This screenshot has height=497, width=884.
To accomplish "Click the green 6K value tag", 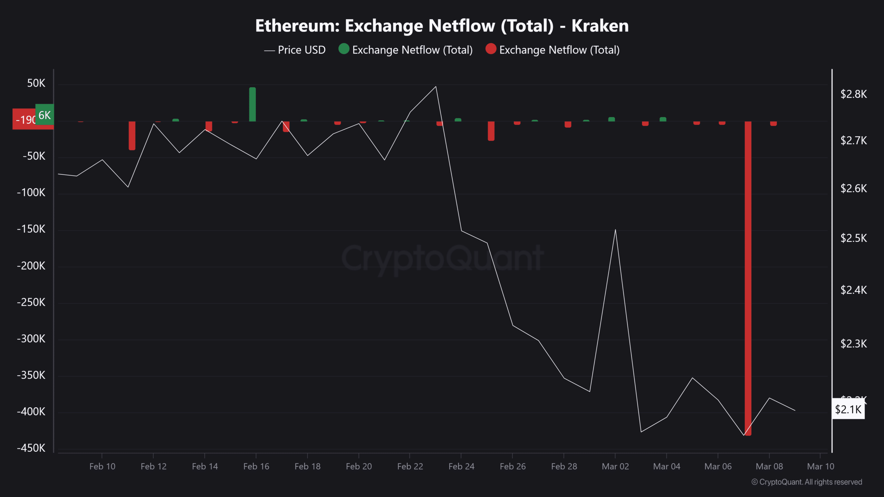I will pos(45,115).
